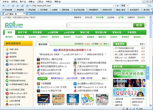Click 更多>> in the 最近更新 header

point(106,44)
